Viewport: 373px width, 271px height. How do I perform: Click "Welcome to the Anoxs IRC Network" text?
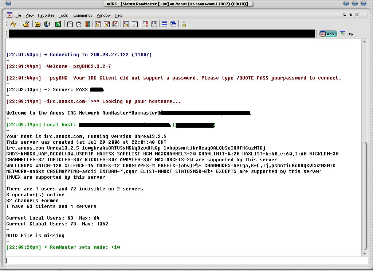[x=53, y=113]
